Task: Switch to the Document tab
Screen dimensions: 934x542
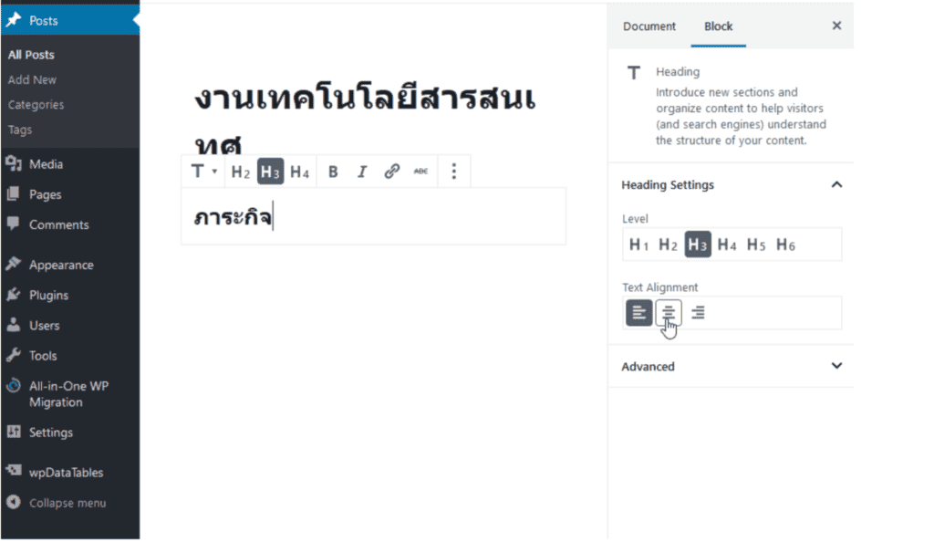Action: pos(649,26)
